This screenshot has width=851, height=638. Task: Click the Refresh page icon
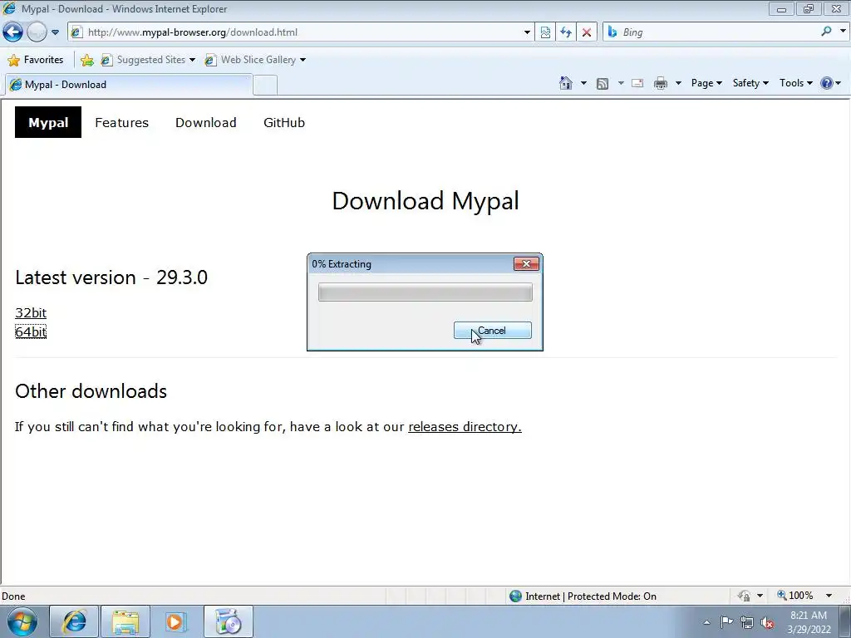(566, 32)
